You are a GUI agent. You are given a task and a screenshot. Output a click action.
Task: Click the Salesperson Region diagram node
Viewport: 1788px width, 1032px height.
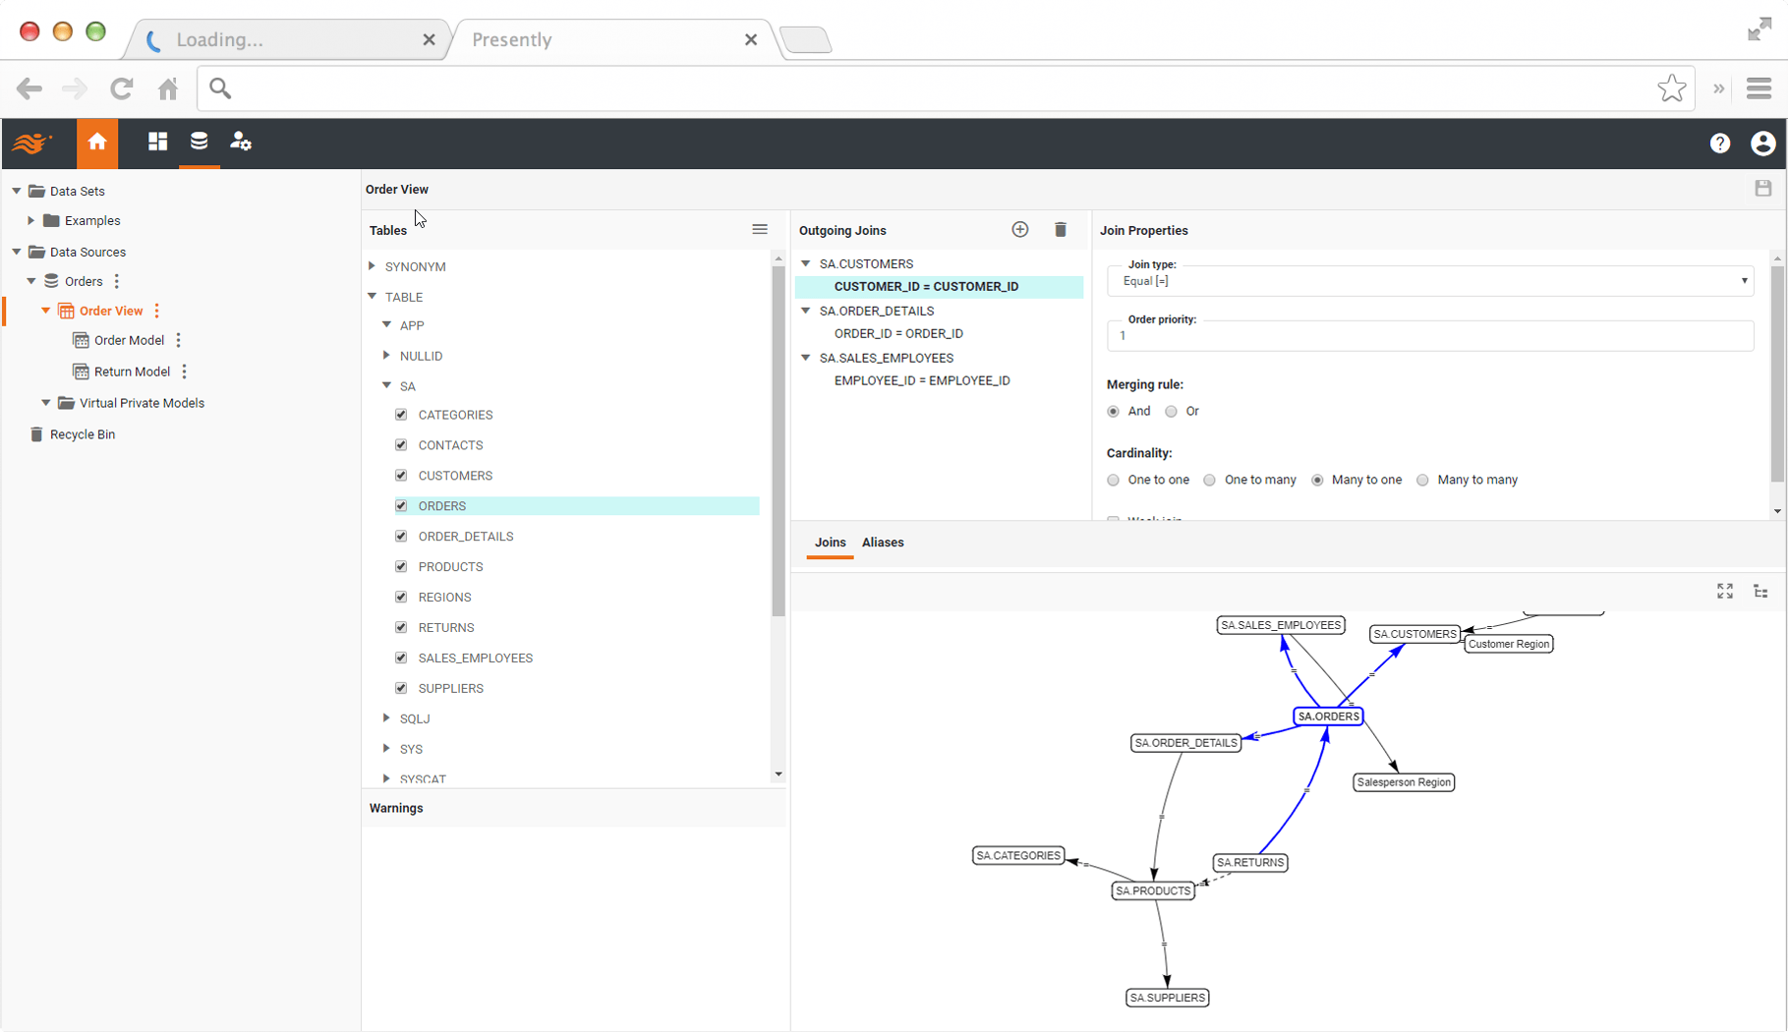pyautogui.click(x=1404, y=782)
